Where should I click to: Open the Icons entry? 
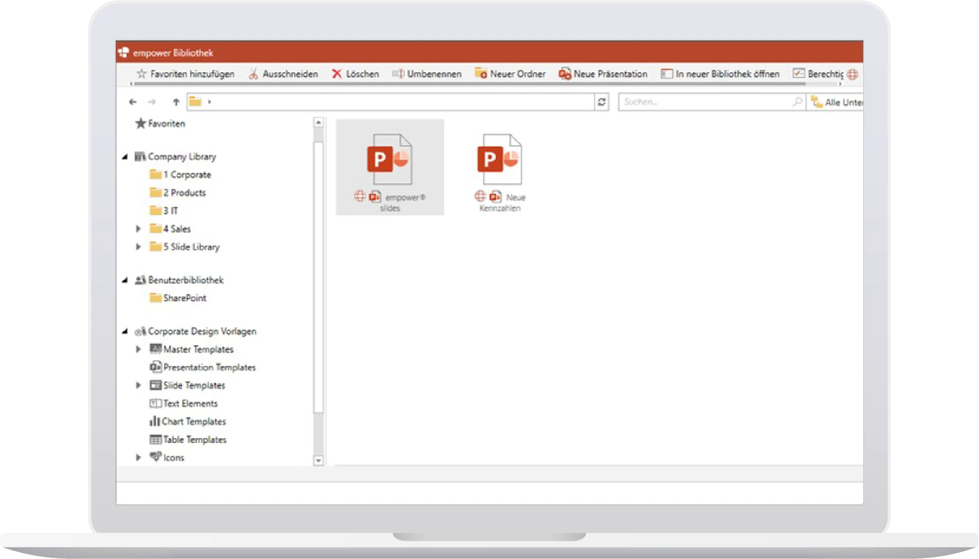coord(167,458)
